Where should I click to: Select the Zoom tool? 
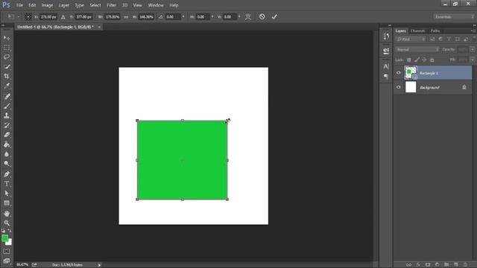pyautogui.click(x=7, y=223)
